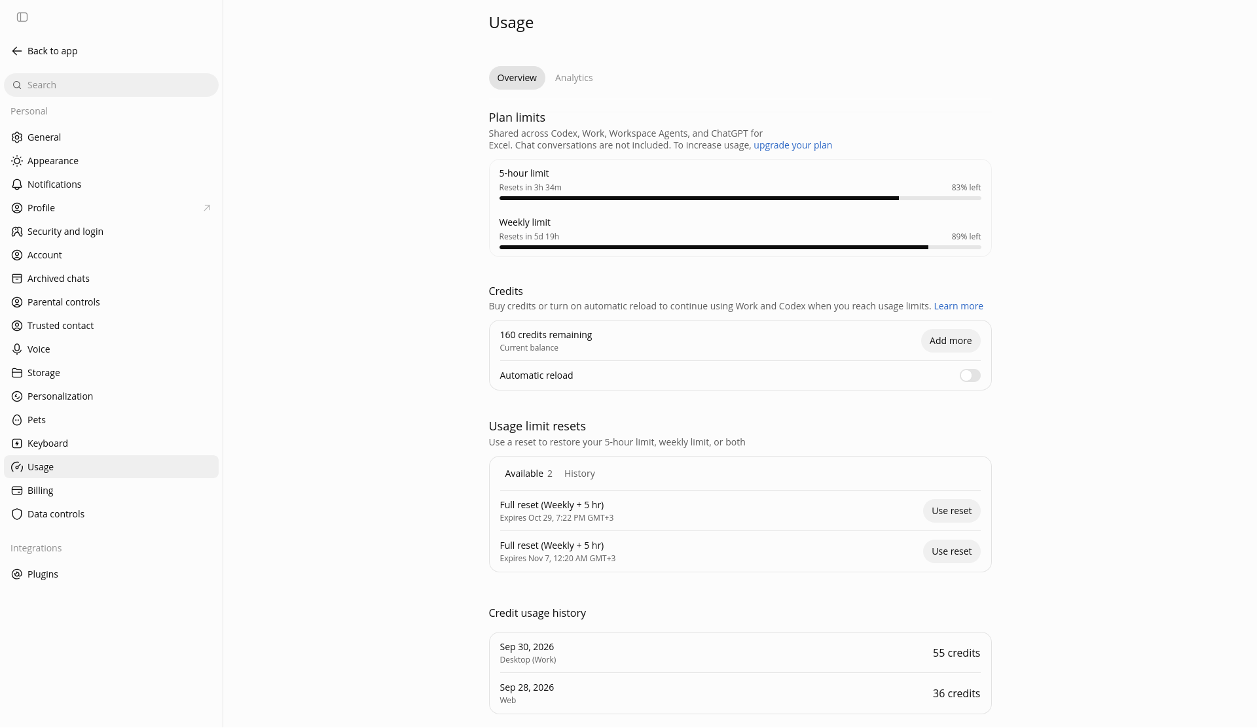Select the Available resets tab
The height and width of the screenshot is (728, 1257).
(x=528, y=474)
